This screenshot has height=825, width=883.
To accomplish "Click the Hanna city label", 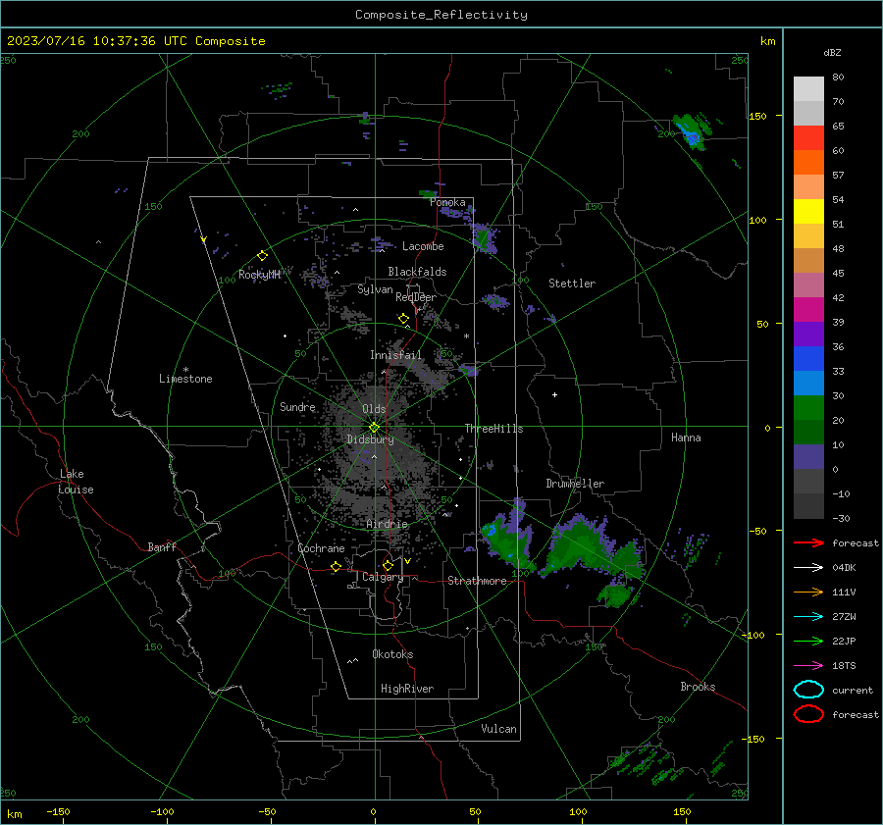I will [686, 438].
